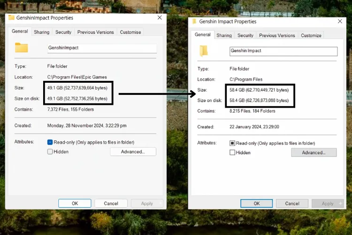This screenshot has width=352, height=235.
Task: Click the folder name field containing "Genshin Impact" on the right
Action: point(283,51)
